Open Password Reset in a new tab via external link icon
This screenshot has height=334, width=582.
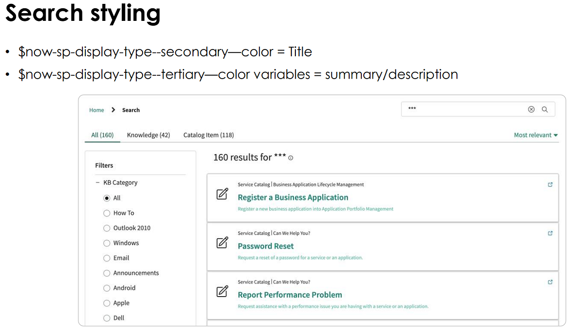tap(550, 233)
